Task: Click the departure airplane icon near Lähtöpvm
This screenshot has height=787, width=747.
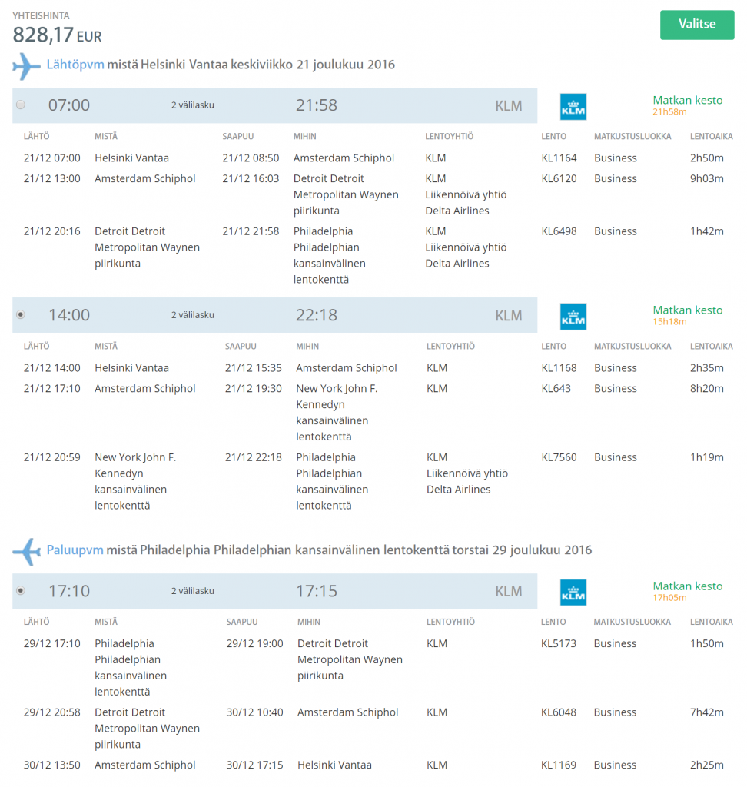Action: (26, 66)
